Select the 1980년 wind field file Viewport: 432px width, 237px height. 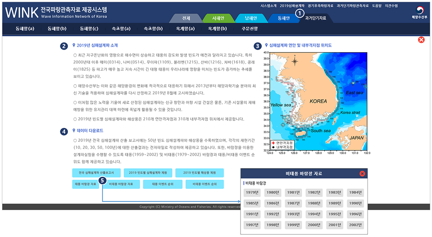point(273,192)
